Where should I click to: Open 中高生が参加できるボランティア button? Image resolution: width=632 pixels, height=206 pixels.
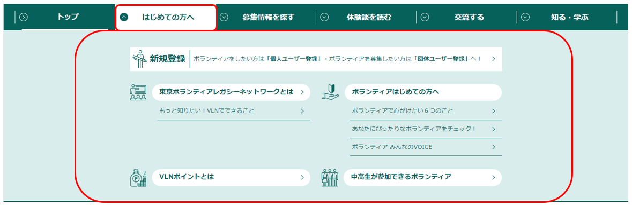coord(423,178)
